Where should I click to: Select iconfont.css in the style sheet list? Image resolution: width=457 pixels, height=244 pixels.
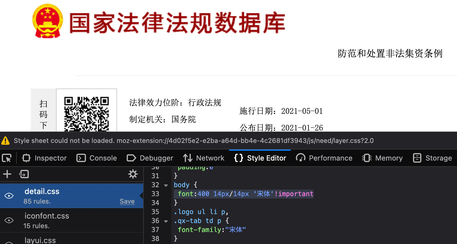coord(47,220)
